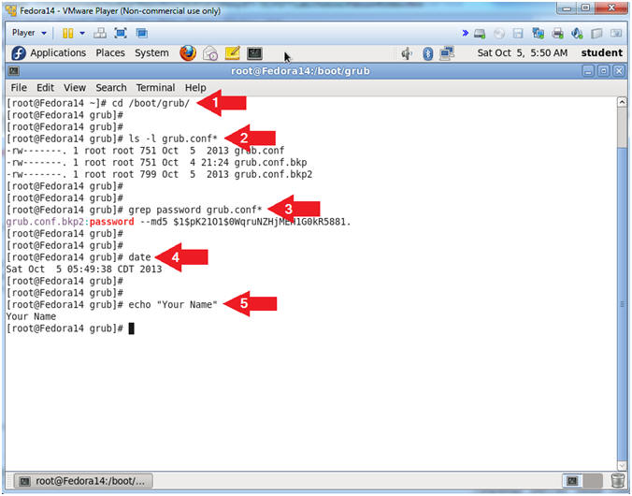Click the rightmost VMware message log icon
Viewport: 632px width, 496px height.
tap(616, 34)
